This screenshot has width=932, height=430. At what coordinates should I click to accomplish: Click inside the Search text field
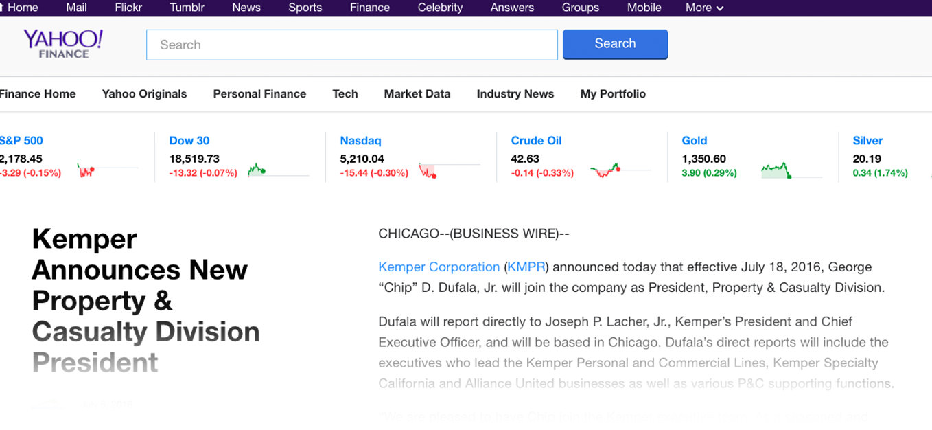(351, 45)
